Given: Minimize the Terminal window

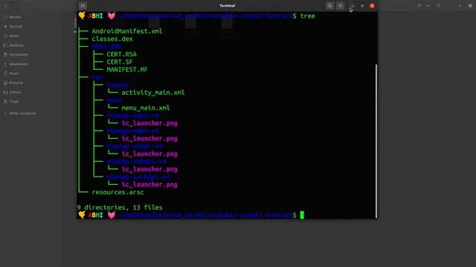Looking at the screenshot, I should tap(352, 6).
